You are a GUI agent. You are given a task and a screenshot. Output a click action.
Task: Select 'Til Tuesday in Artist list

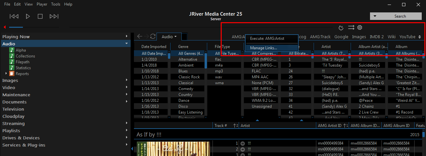click(x=332, y=65)
